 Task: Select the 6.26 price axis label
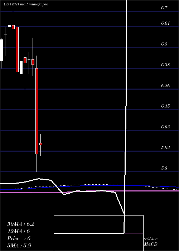pos(165,85)
